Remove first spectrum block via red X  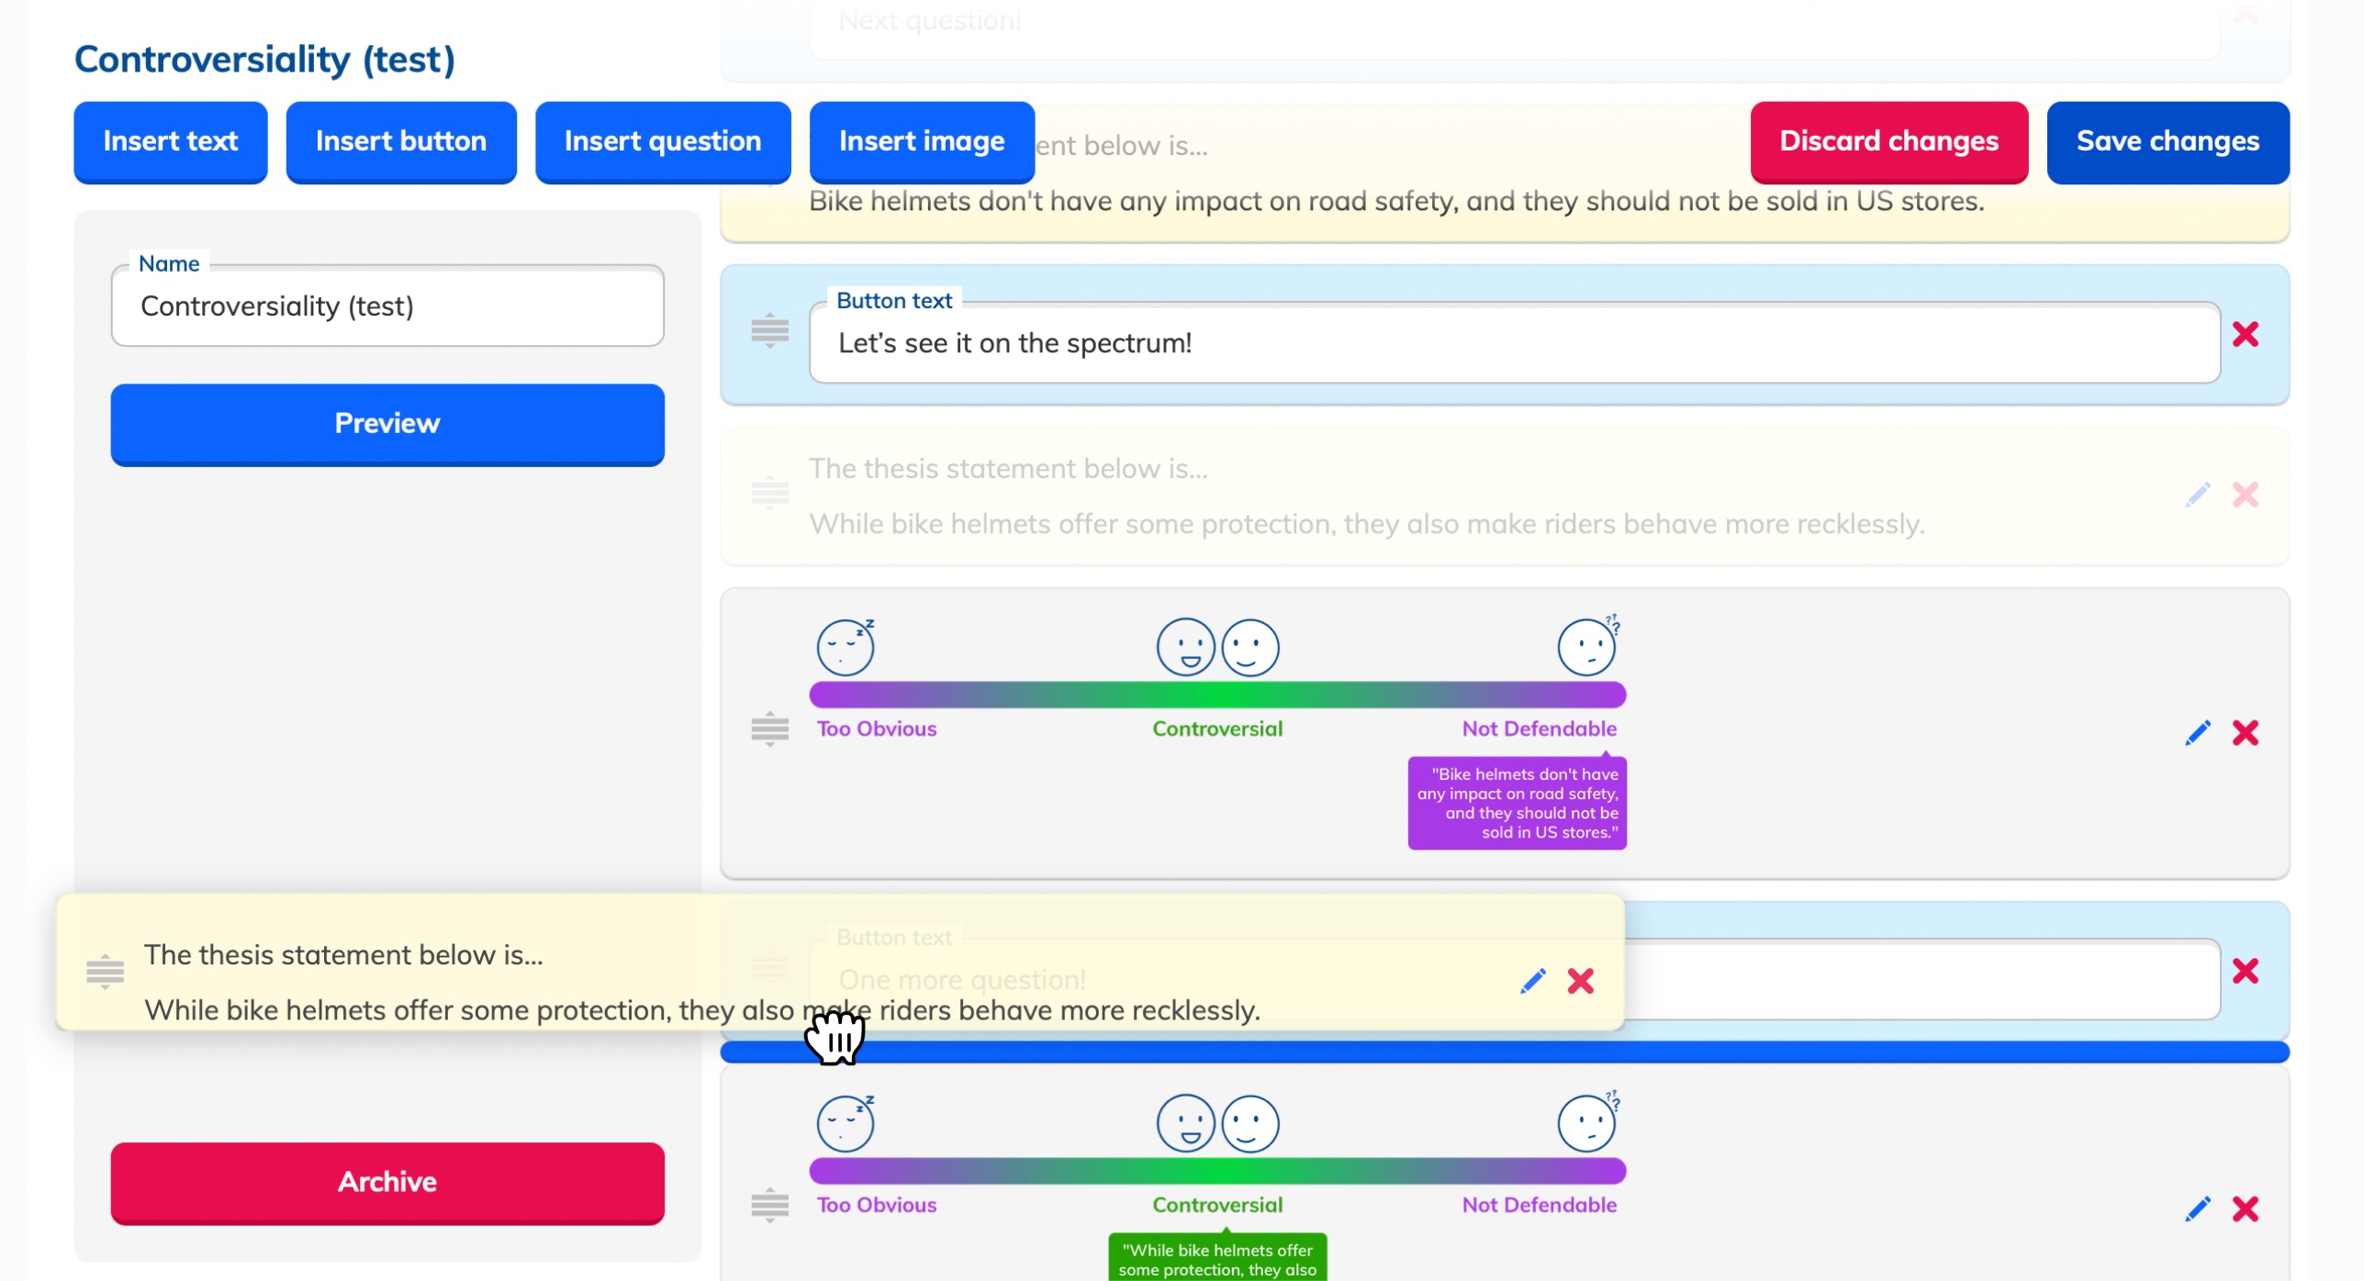[x=2245, y=732]
